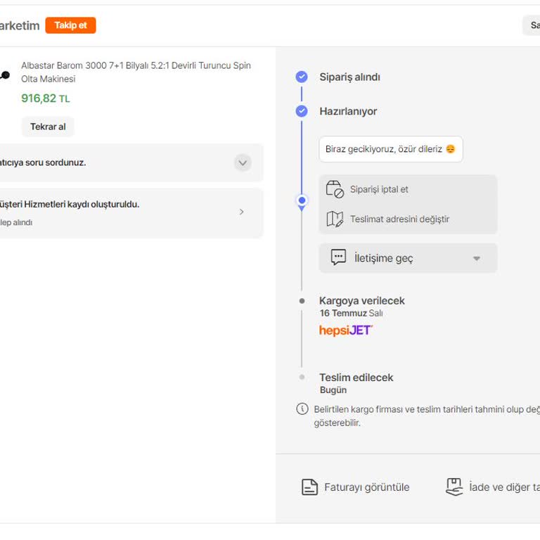540x540 pixels.
Task: Click the Tekrar al button
Action: [x=48, y=127]
